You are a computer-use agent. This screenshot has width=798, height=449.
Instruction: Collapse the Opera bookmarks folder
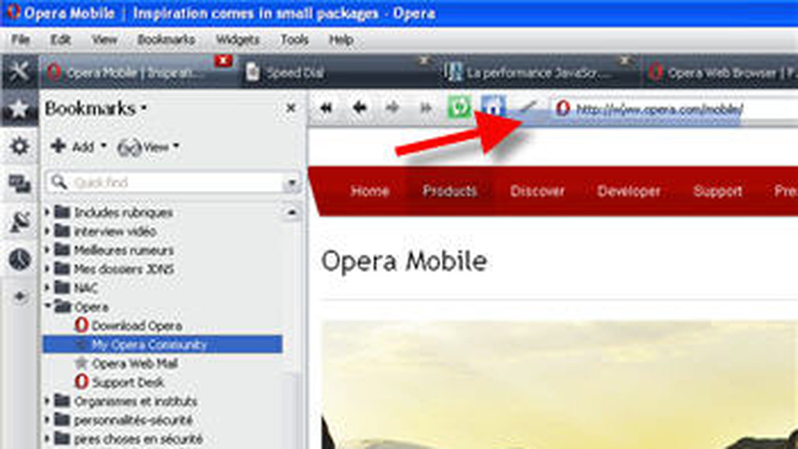pyautogui.click(x=47, y=306)
